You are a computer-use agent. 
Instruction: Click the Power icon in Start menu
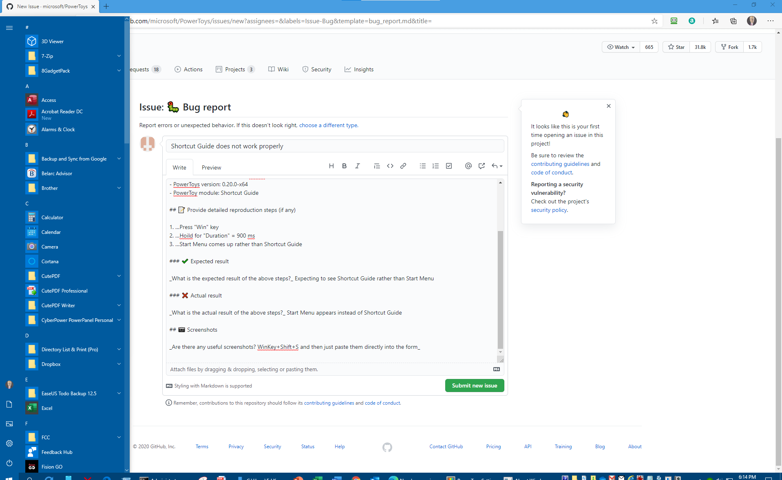pos(9,463)
